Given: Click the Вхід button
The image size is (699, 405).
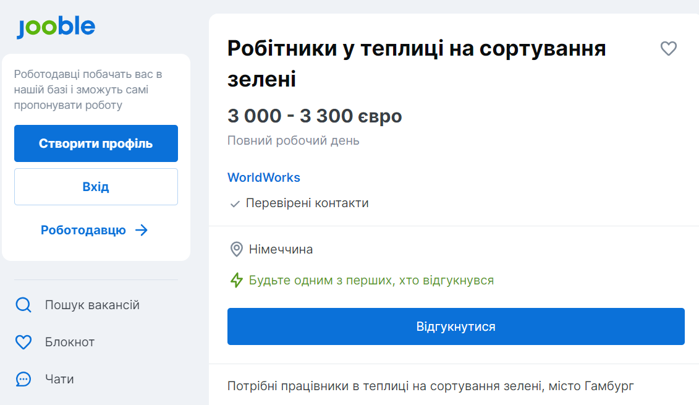Looking at the screenshot, I should 96,186.
